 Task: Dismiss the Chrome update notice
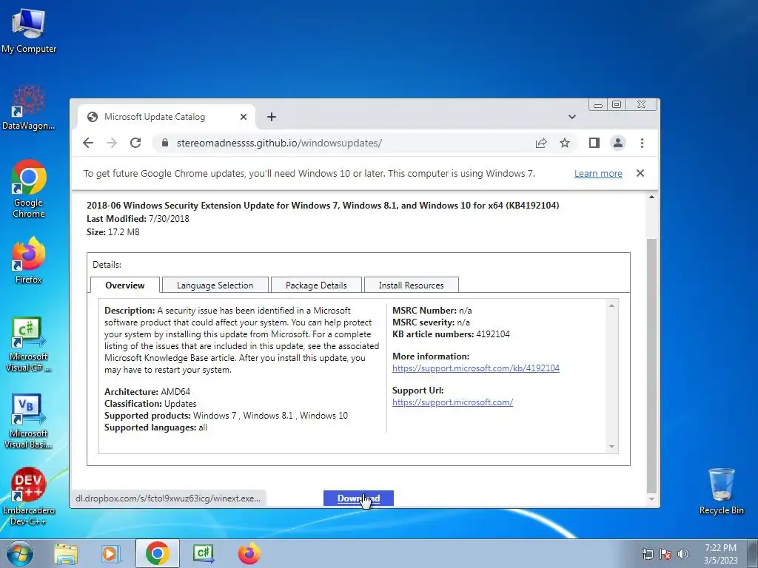(640, 173)
